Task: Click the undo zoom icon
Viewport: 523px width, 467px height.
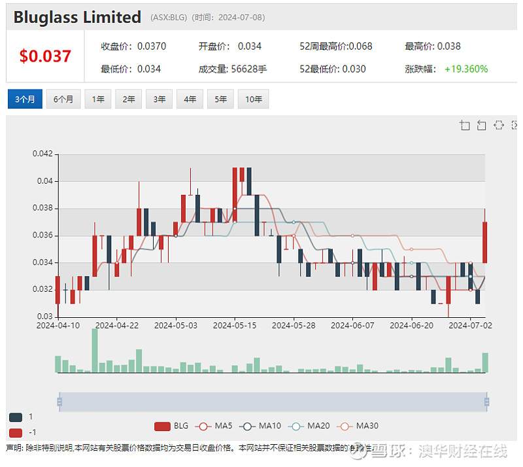Action: [x=482, y=125]
